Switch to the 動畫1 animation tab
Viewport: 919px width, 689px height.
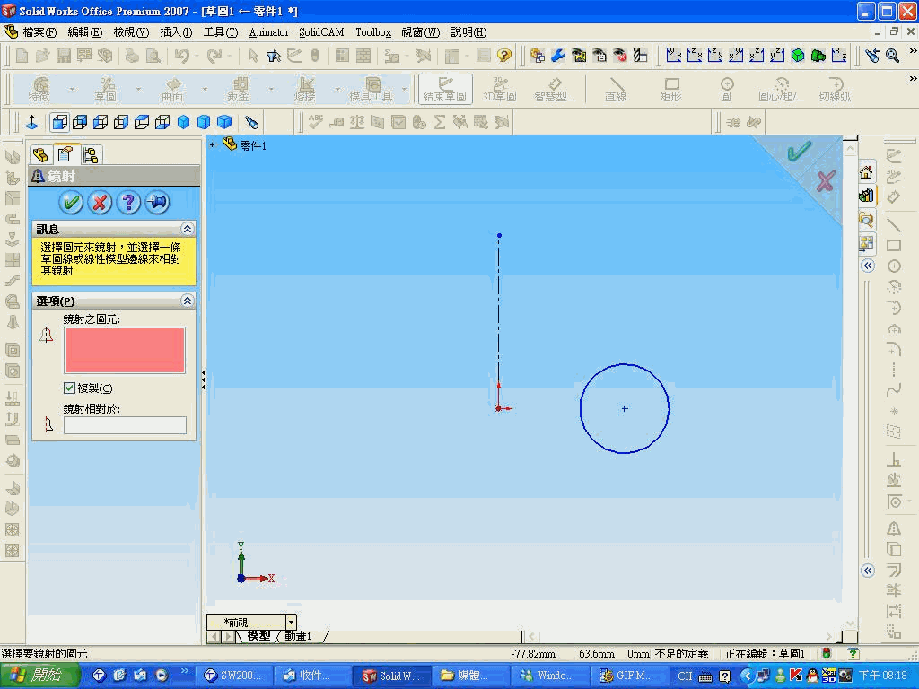point(298,636)
